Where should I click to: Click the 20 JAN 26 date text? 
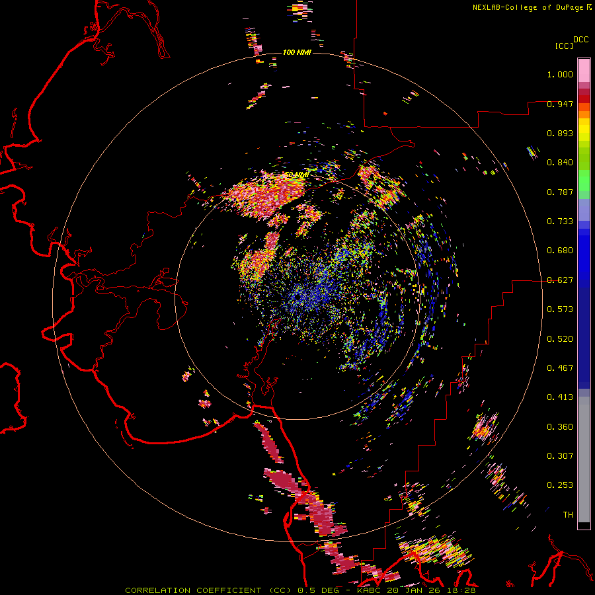(413, 590)
